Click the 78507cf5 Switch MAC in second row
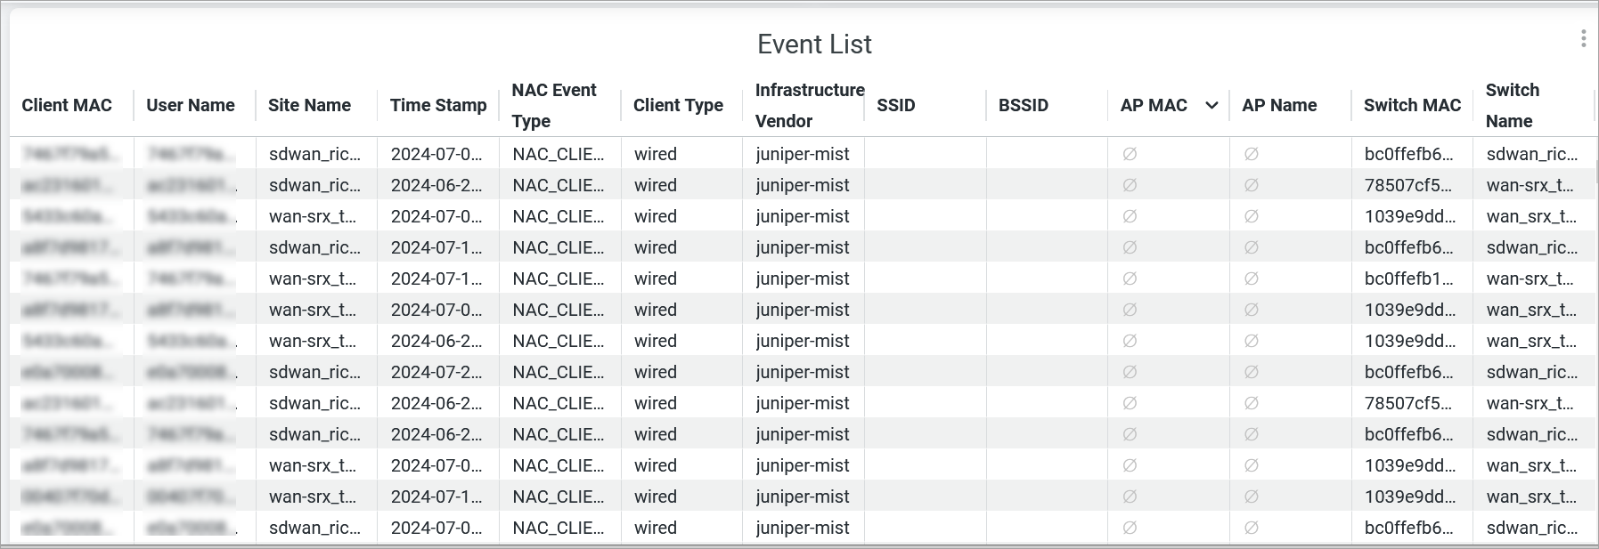Image resolution: width=1599 pixels, height=549 pixels. coord(1407,185)
